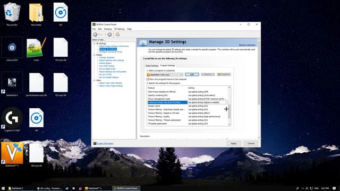The height and width of the screenshot is (191, 340).
Task: Collapse the Video tree node
Action: [x=95, y=80]
